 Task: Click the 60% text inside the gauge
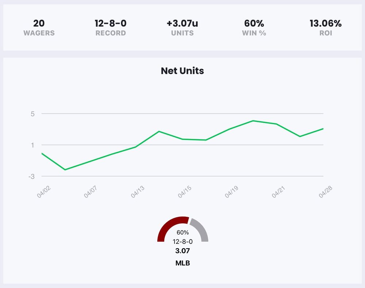coord(182,233)
